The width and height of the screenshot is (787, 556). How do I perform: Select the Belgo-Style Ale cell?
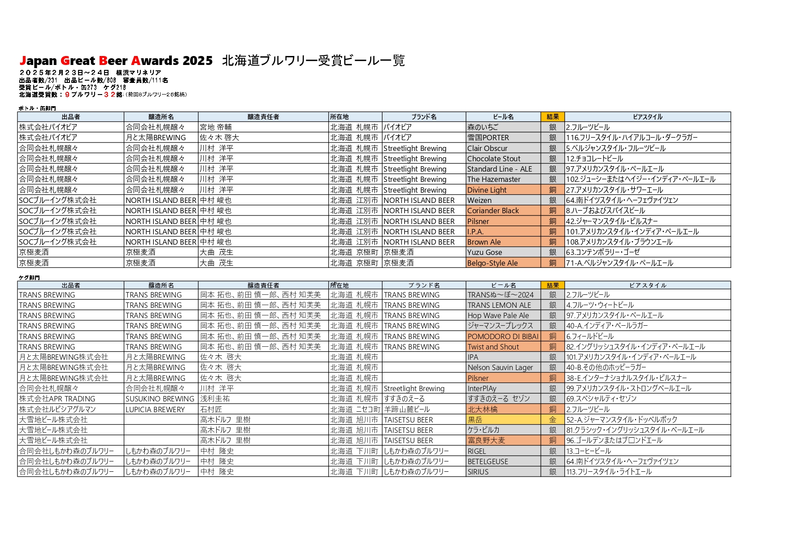pos(503,263)
